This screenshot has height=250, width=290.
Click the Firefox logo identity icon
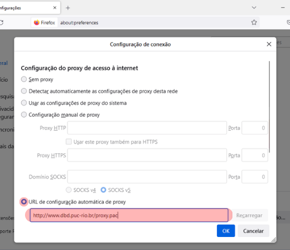tap(37, 22)
